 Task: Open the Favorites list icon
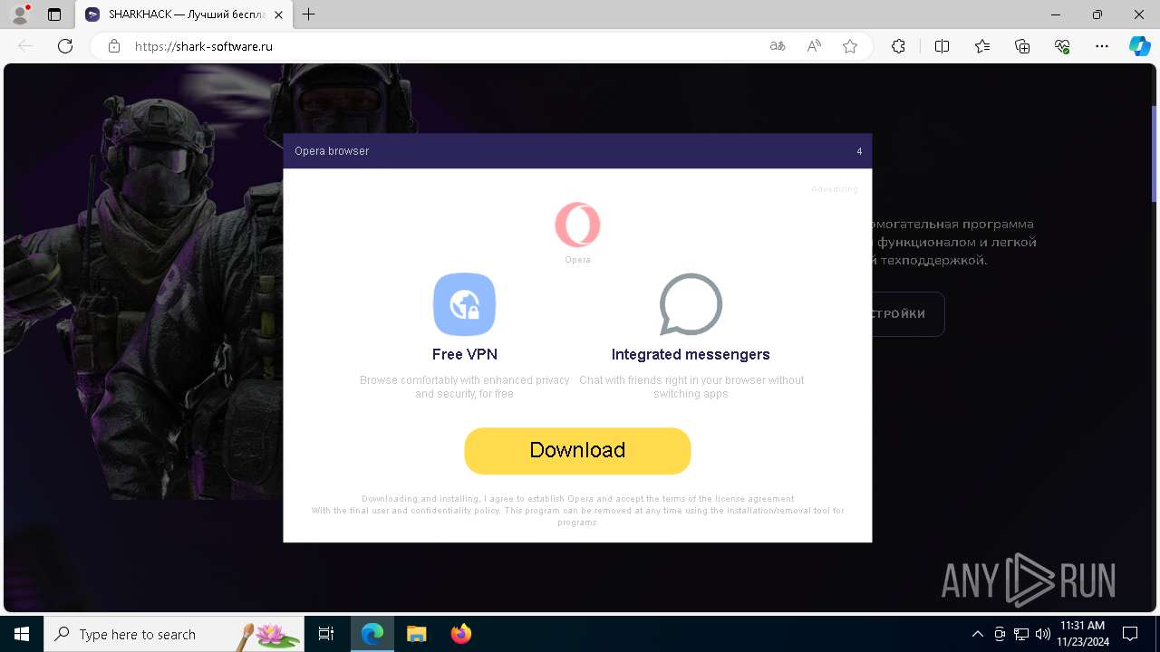[982, 46]
